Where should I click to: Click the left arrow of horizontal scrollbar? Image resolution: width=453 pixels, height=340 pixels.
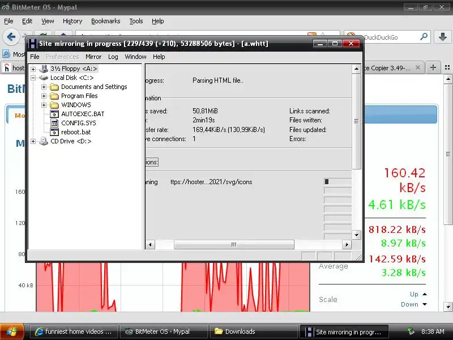click(150, 245)
